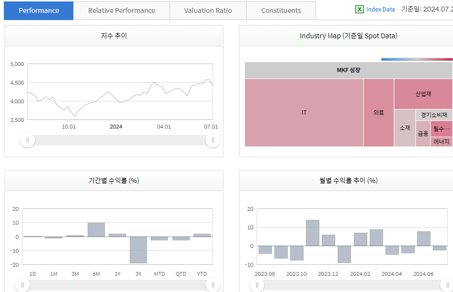Select the 의료 sector block in treemap
The image size is (453, 292).
click(x=378, y=113)
